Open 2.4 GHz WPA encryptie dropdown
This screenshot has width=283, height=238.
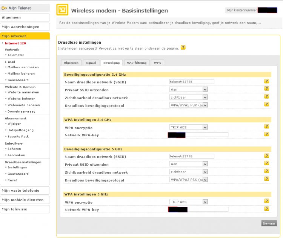(188, 127)
